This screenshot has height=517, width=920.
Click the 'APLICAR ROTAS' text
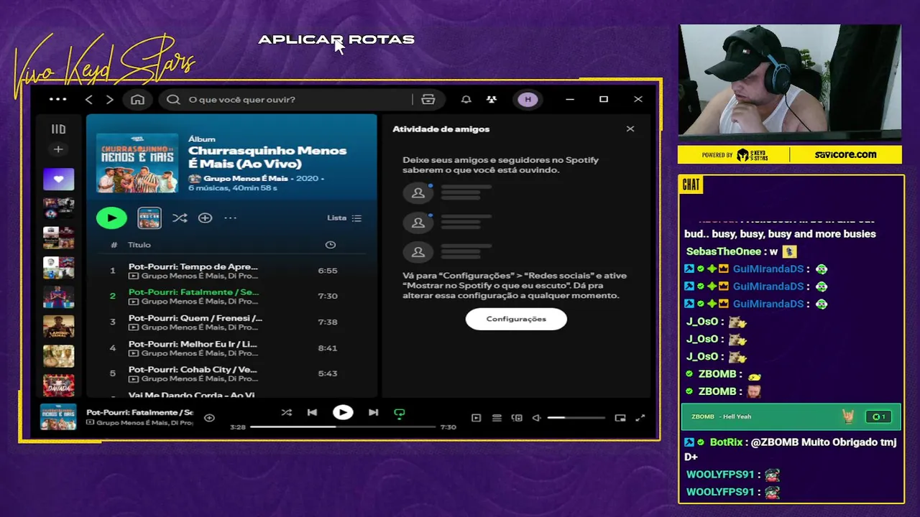[336, 39]
